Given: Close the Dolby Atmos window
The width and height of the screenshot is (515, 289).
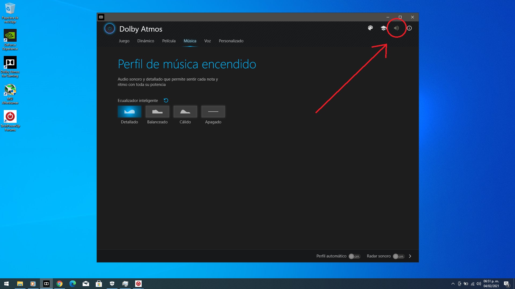Looking at the screenshot, I should pos(413,17).
